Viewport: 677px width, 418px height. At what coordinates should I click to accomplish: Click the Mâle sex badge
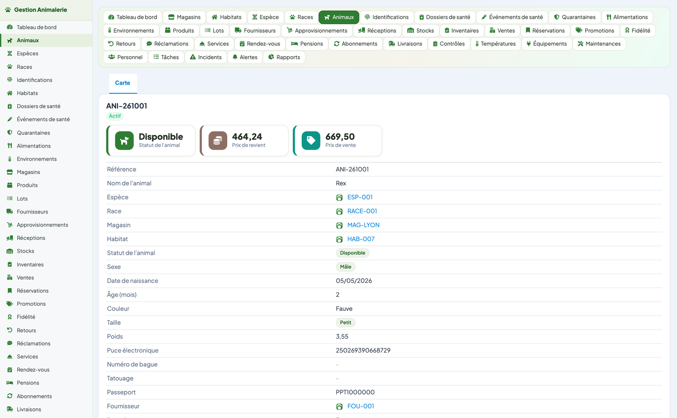pyautogui.click(x=346, y=267)
